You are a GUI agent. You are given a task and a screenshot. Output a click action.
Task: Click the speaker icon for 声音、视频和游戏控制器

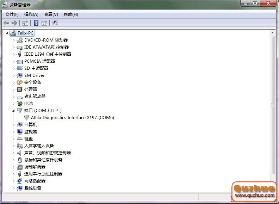point(19,153)
